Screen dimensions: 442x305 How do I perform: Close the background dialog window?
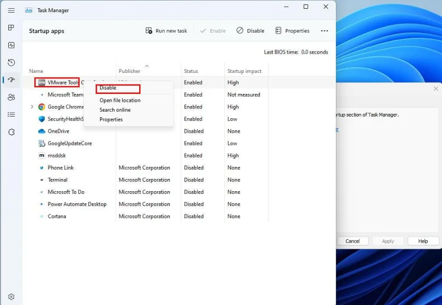pos(436,88)
